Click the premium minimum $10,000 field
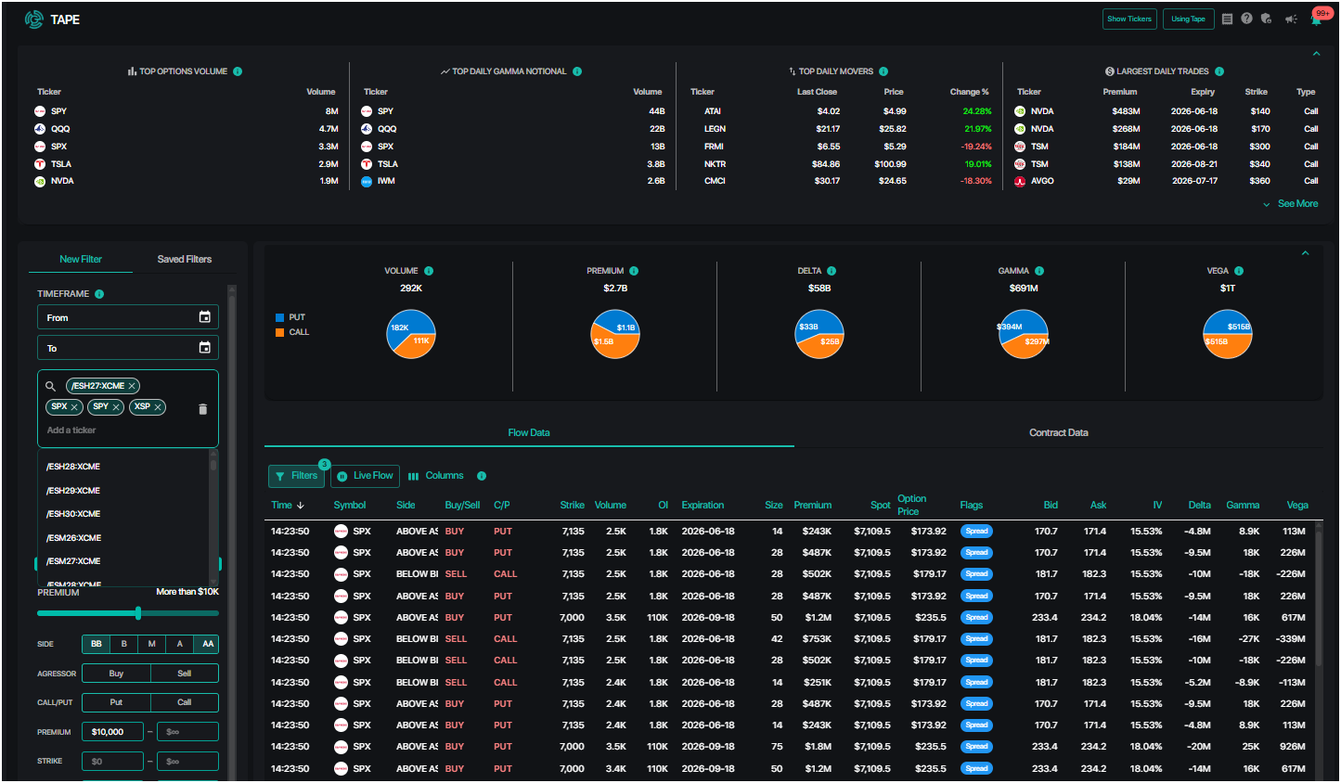1341x783 pixels. pyautogui.click(x=113, y=732)
